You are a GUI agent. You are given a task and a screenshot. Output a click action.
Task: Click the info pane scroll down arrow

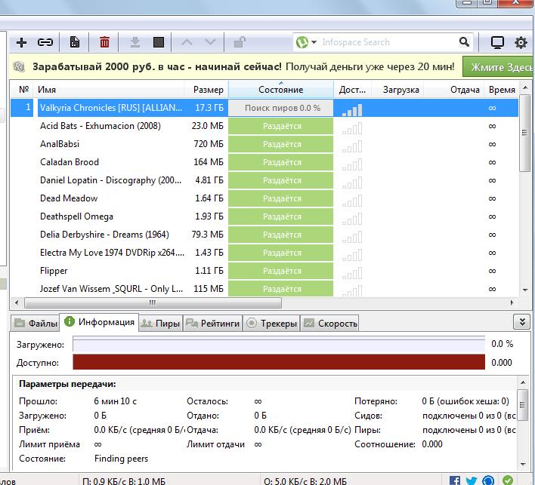coord(523,464)
